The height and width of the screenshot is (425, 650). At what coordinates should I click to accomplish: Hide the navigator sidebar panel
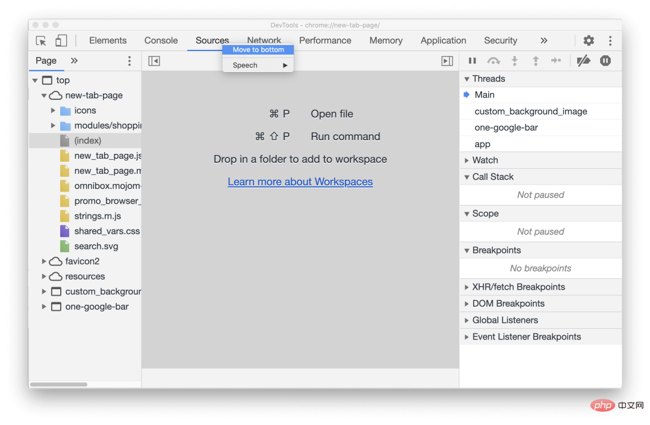pos(154,61)
